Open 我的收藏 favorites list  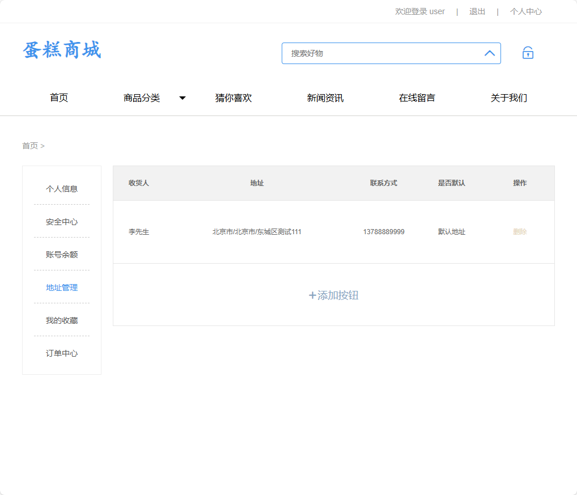(x=61, y=320)
